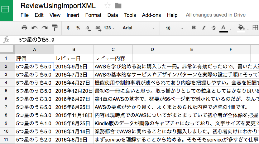Toggle bold formatting
Viewport: 259px width, 144px height.
pyautogui.click(x=194, y=27)
